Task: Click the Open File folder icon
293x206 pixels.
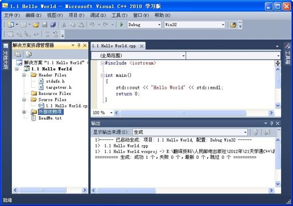Action: click(x=36, y=24)
